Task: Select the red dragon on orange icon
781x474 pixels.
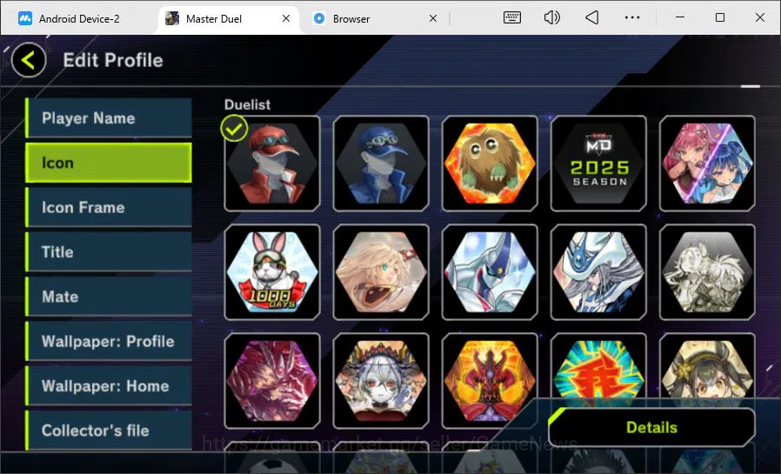Action: pyautogui.click(x=490, y=381)
